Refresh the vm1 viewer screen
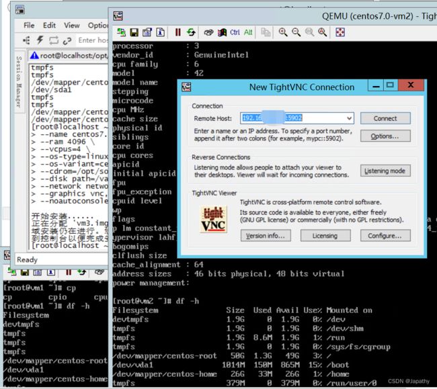 [81, 272]
